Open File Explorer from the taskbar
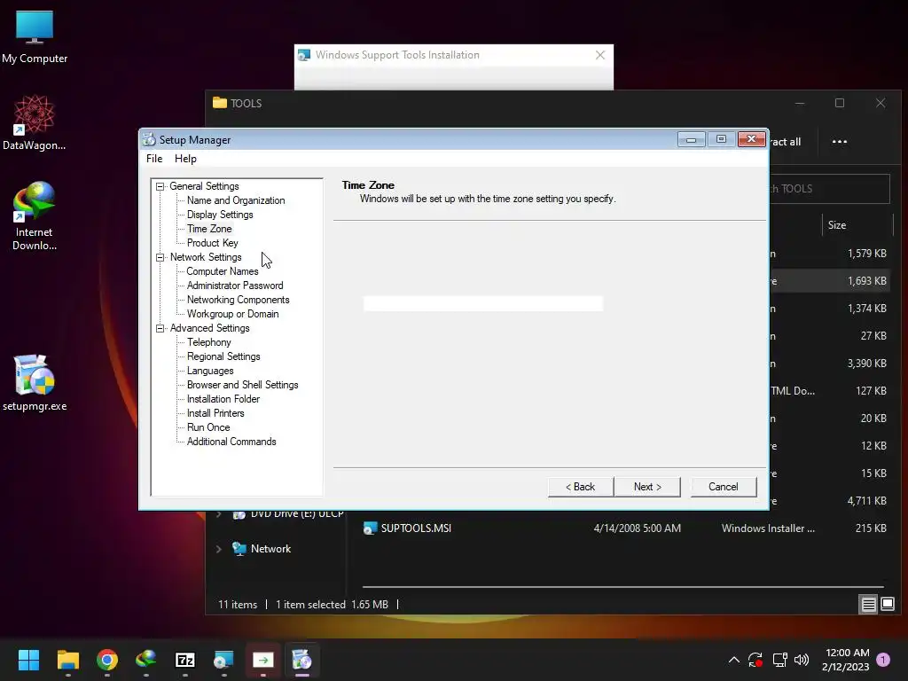Screen dimensions: 908x681 [67, 660]
